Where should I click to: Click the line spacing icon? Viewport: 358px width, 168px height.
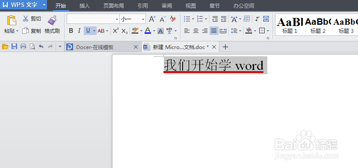click(234, 31)
